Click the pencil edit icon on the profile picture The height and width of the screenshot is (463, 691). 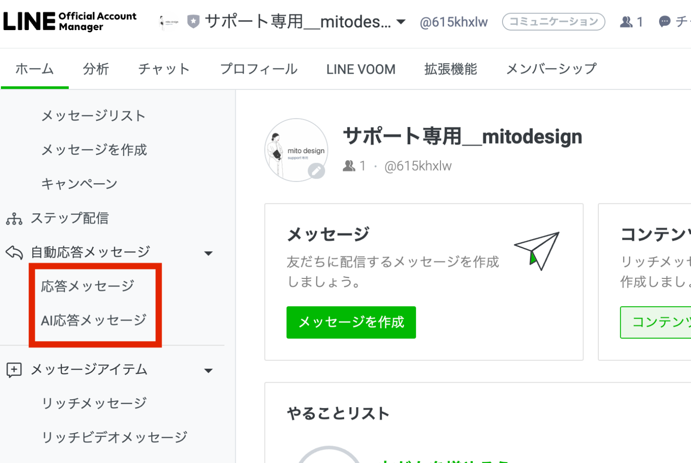click(x=317, y=170)
